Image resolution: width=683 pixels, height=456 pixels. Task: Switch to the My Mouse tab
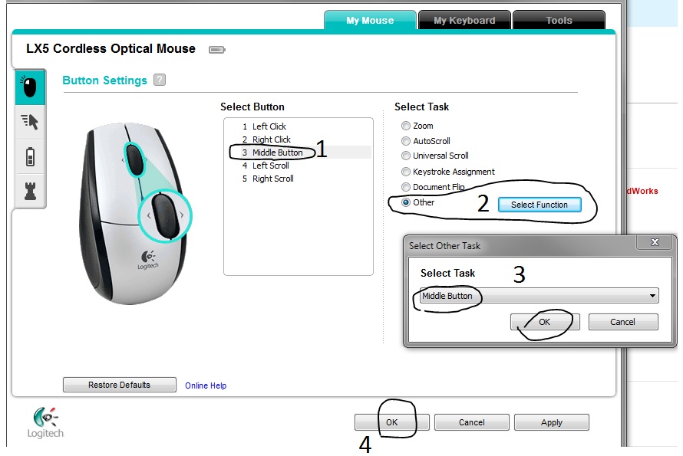click(370, 21)
